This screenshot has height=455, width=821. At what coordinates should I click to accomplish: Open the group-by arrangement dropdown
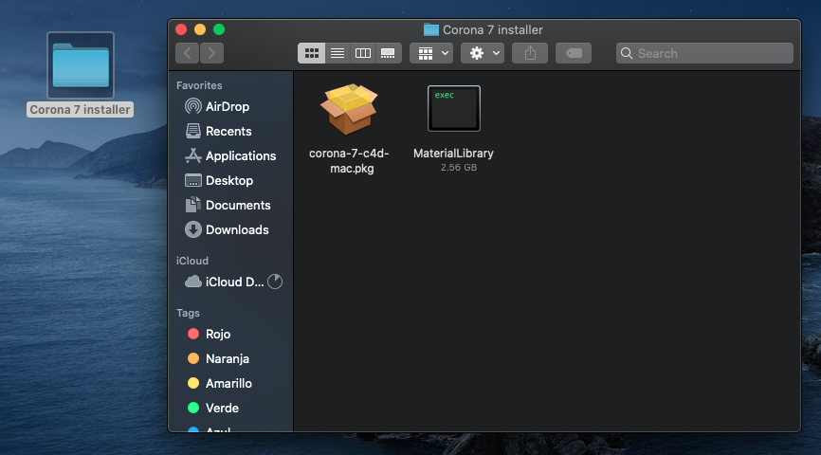(431, 53)
